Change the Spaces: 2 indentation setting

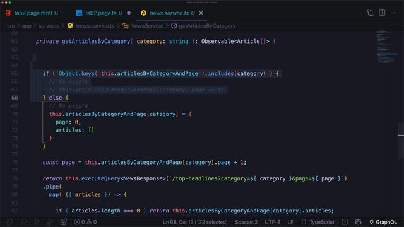click(246, 222)
